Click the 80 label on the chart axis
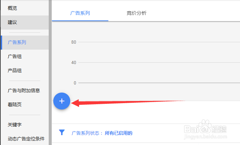Screen dimensions: 240x145 coord(74,42)
